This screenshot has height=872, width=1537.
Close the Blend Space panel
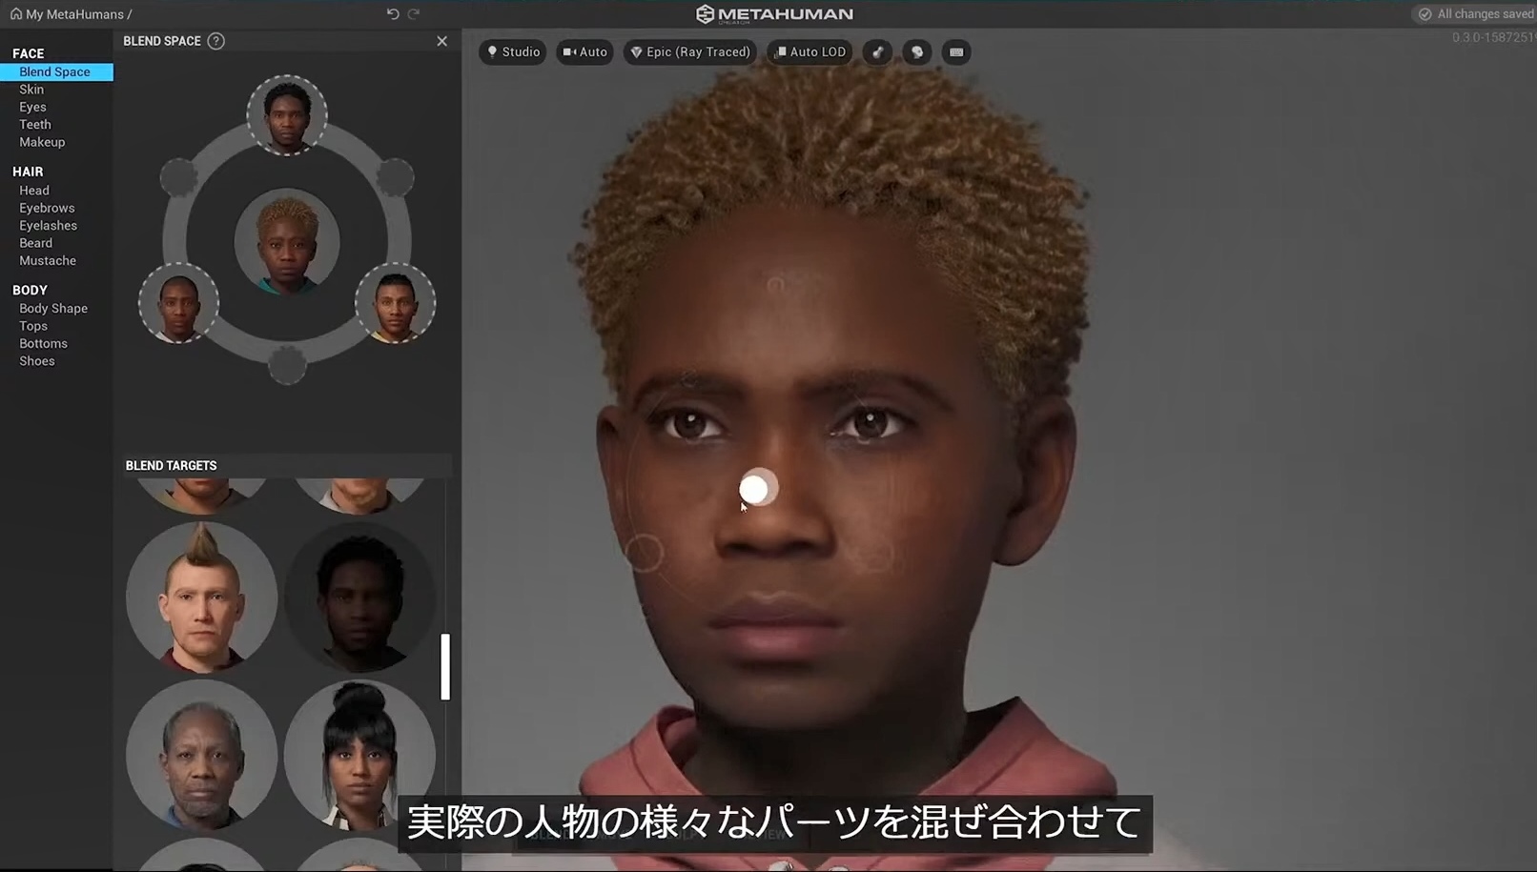click(x=441, y=41)
